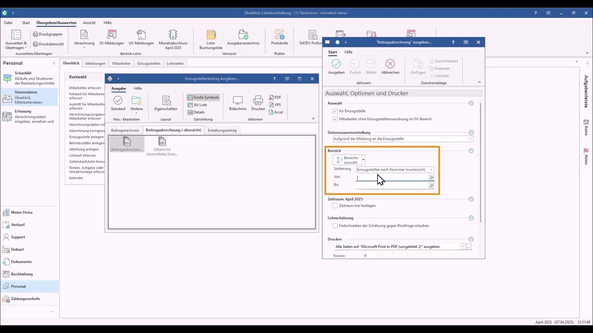Open Druckübersicht in the ribbon
593x333 pixels.
(48, 44)
